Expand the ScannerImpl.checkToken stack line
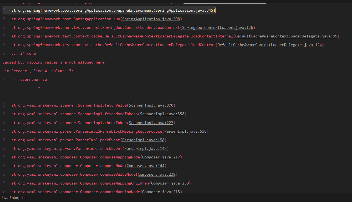The image size is (352, 202). tap(4, 123)
